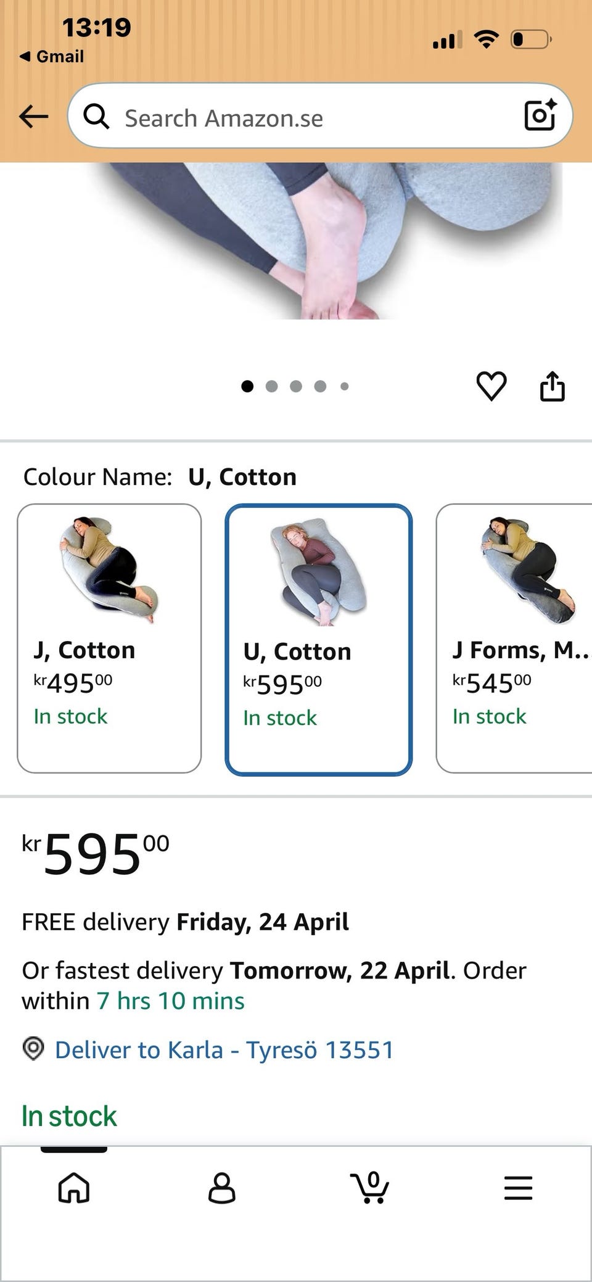Select the U, Cotton variant

coord(318,639)
